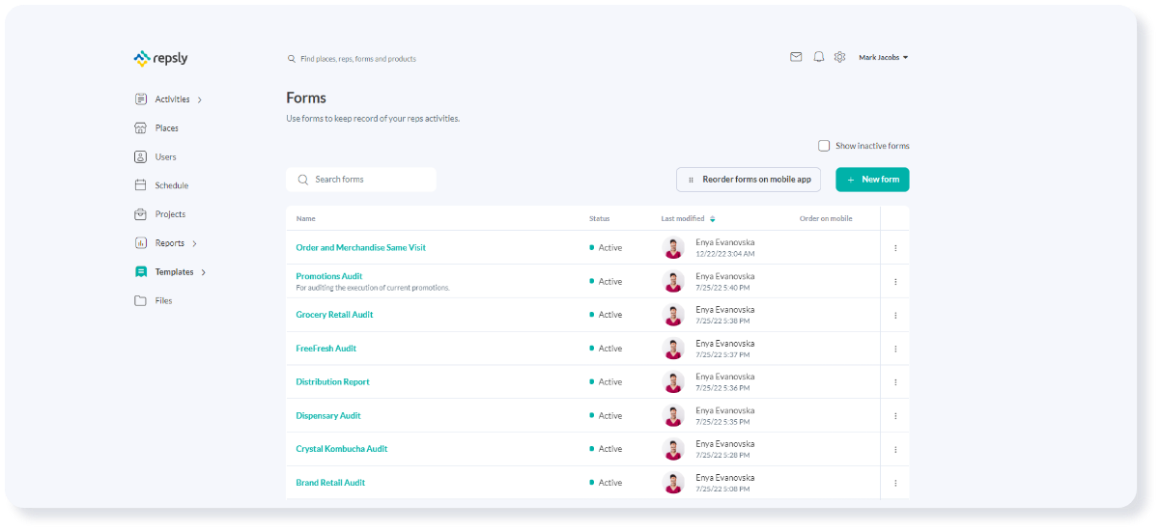Click the Places store icon in sidebar
Viewport: 1161px width, 532px height.
click(141, 128)
